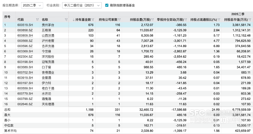Open stock code 600809.SH link

coord(25,36)
